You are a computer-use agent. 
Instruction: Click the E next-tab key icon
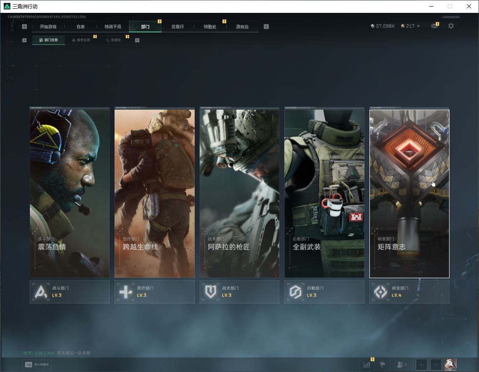[x=266, y=27]
